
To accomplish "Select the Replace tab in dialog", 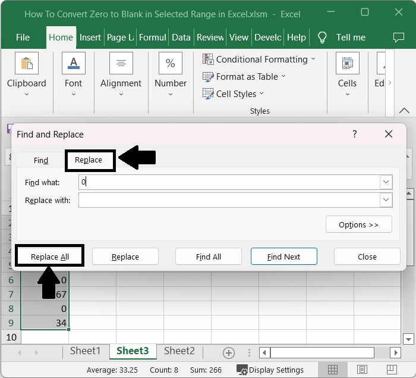I will (x=89, y=160).
